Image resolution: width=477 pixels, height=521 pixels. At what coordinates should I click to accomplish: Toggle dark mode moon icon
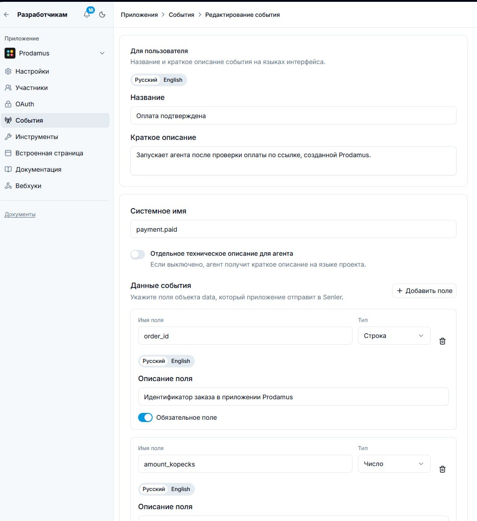102,15
